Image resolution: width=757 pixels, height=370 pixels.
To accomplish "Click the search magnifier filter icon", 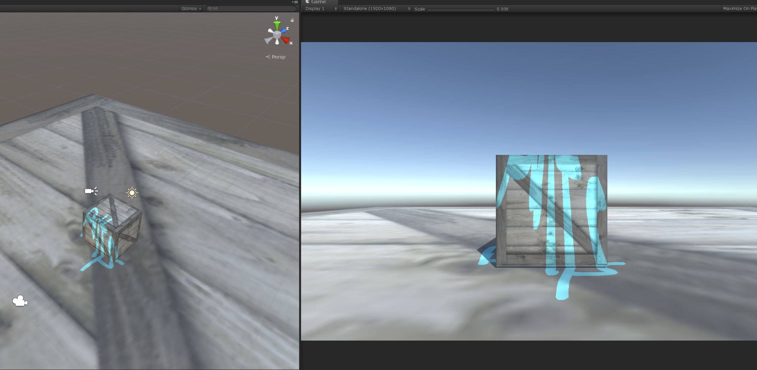I will pyautogui.click(x=210, y=9).
